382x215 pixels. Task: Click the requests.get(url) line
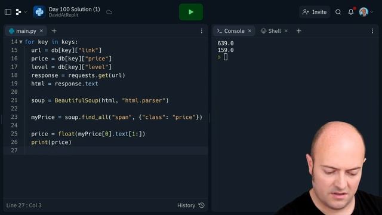[x=78, y=75]
